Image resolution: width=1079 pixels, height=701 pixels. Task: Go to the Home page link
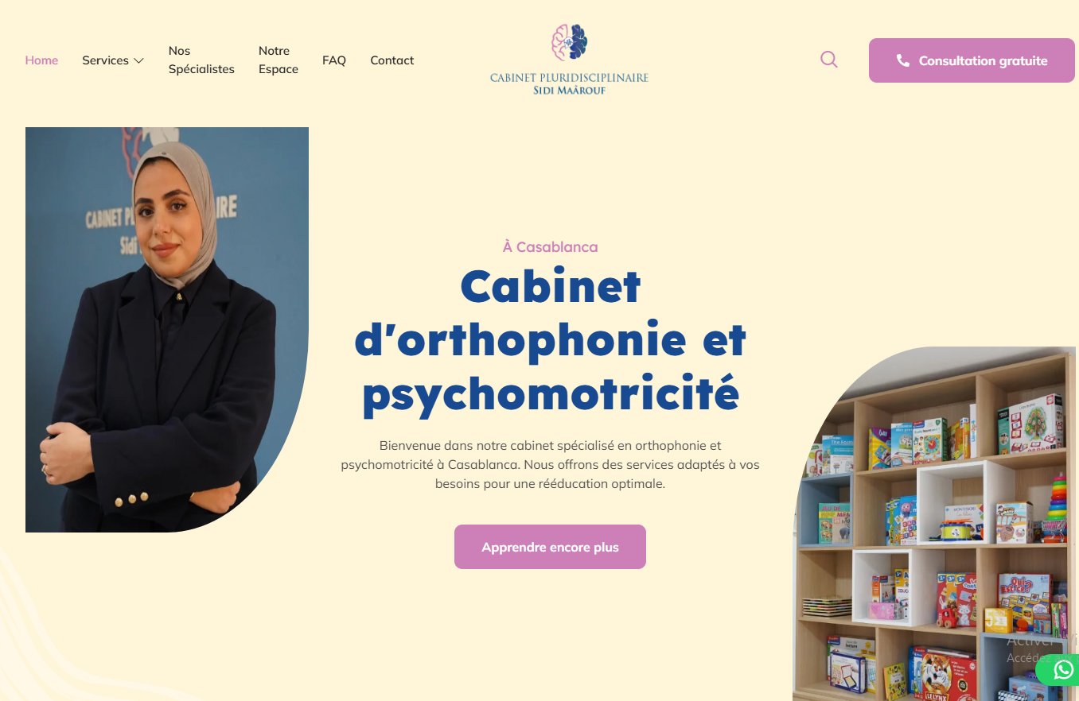pyautogui.click(x=41, y=60)
